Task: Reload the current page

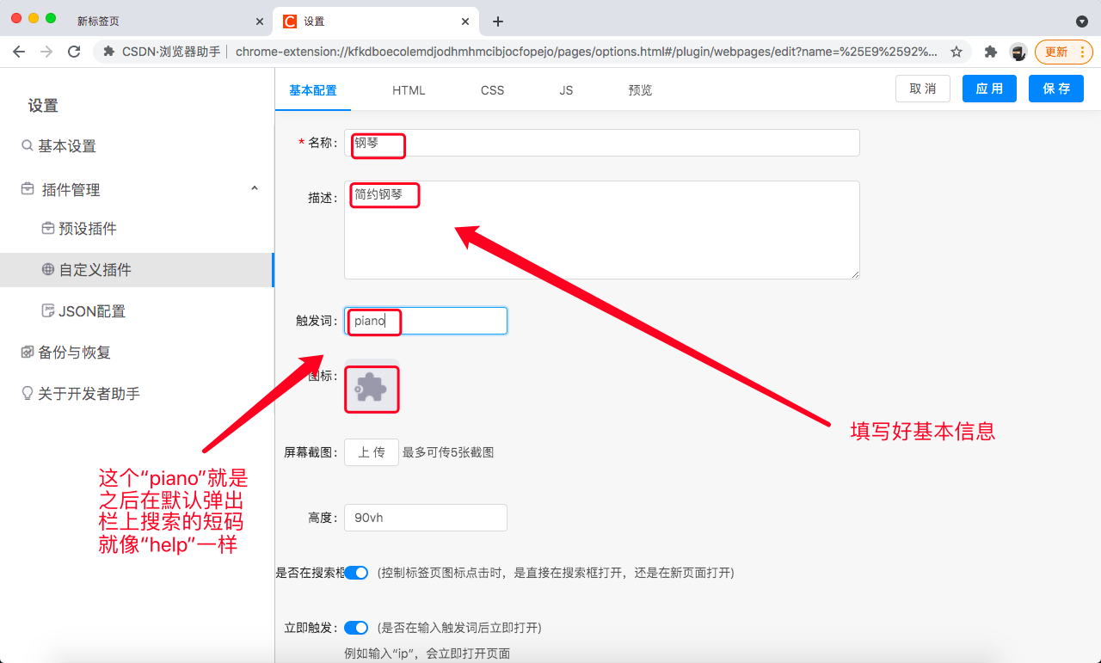Action: point(74,52)
